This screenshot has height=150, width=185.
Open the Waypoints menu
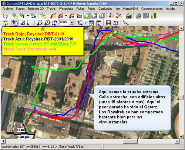(66, 9)
